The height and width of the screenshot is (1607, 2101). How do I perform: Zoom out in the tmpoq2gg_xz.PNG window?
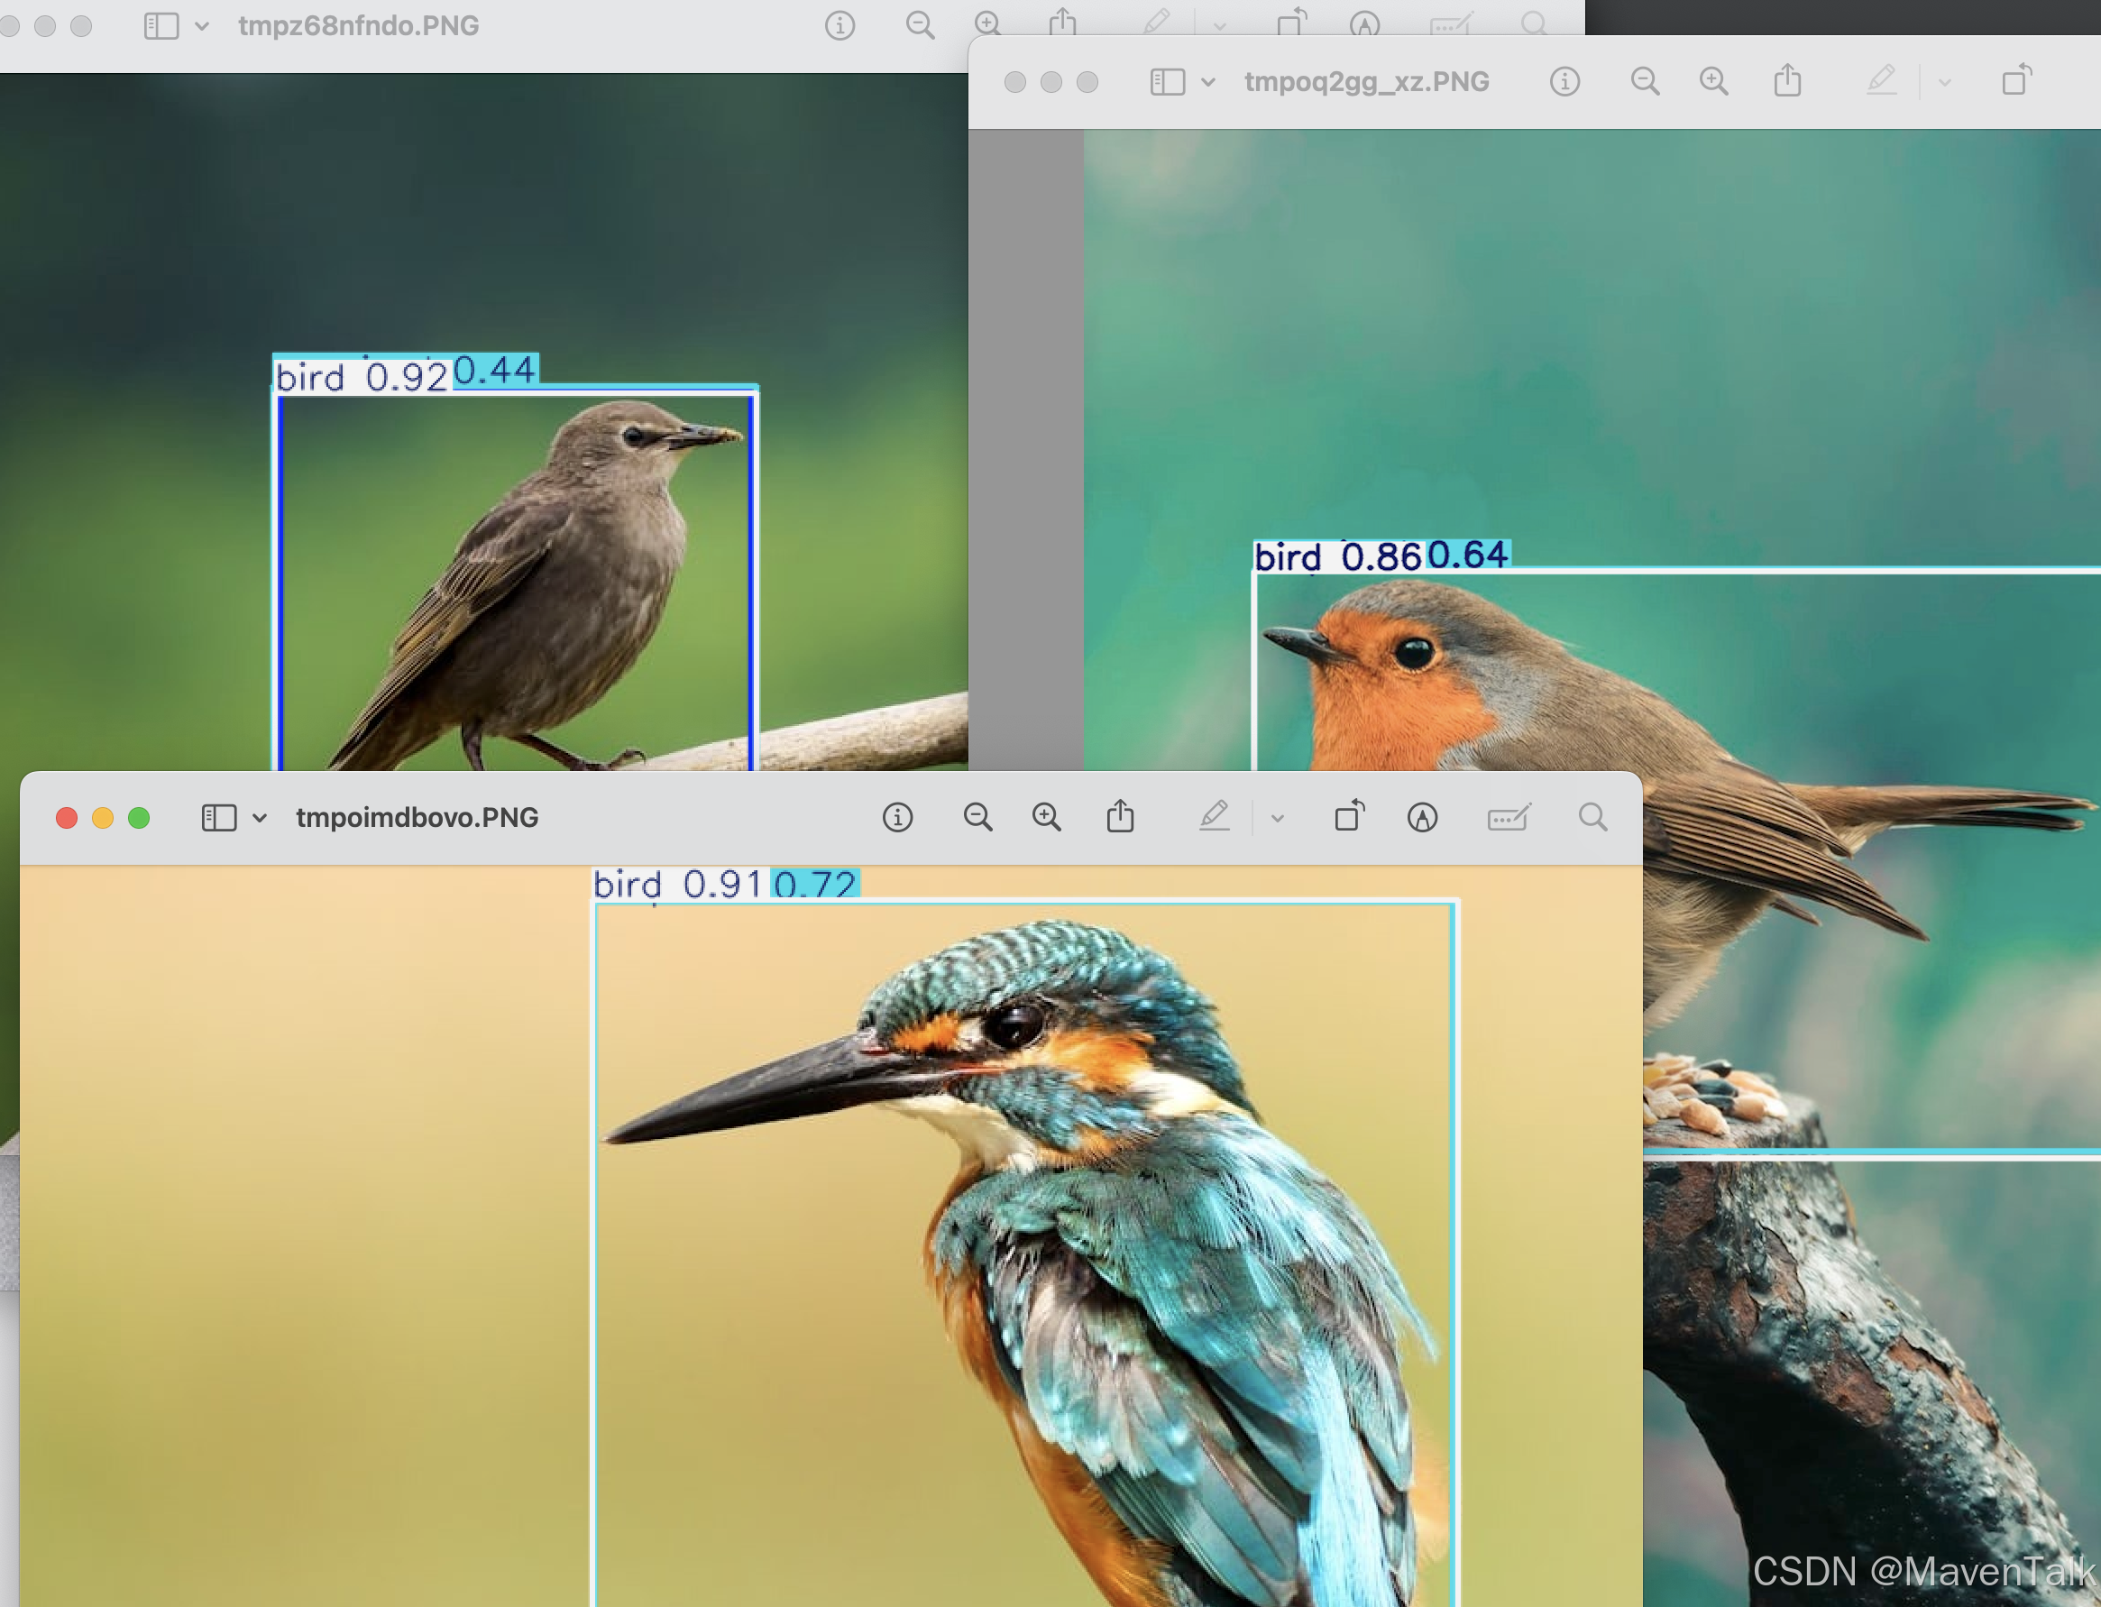pos(1645,82)
